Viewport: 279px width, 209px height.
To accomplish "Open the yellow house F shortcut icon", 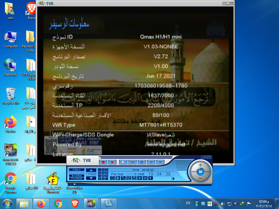I will tap(53, 183).
